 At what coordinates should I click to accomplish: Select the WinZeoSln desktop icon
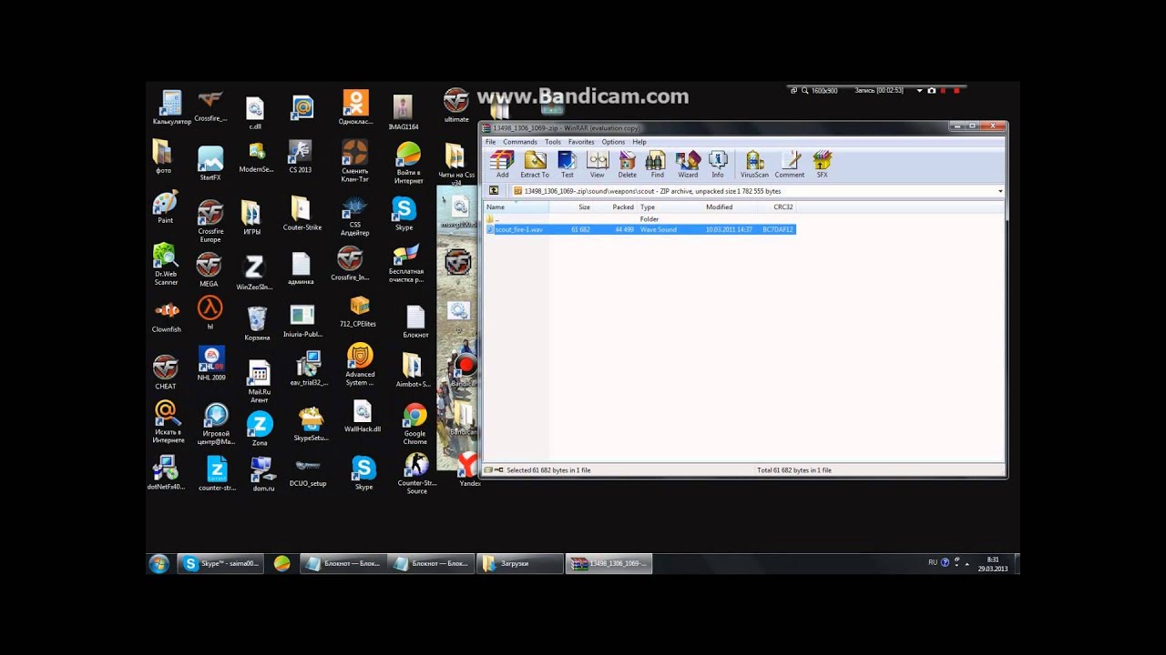pyautogui.click(x=254, y=273)
